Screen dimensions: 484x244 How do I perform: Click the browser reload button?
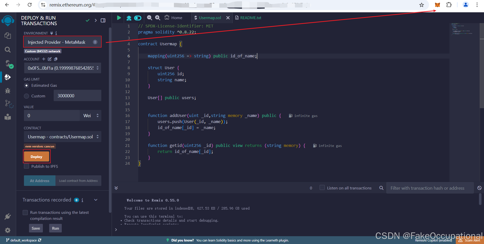pos(29,5)
